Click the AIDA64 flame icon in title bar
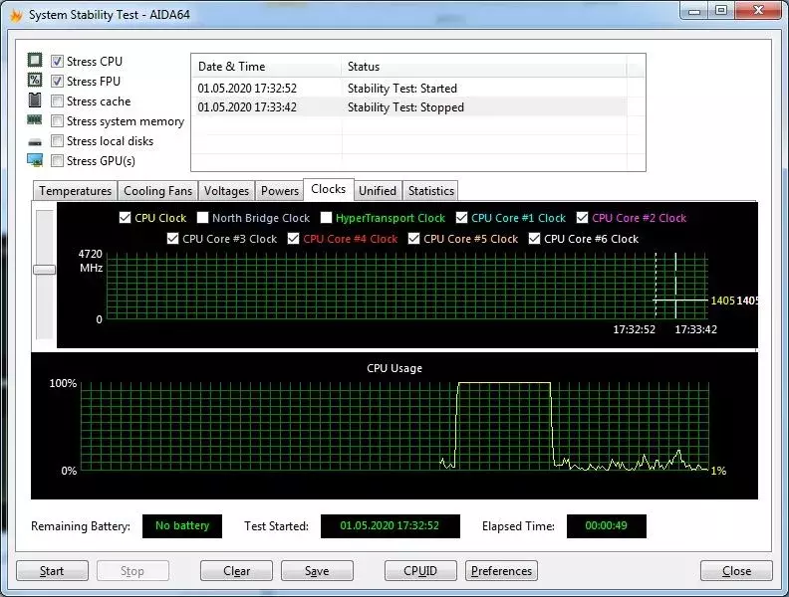789x597 pixels. click(x=16, y=16)
